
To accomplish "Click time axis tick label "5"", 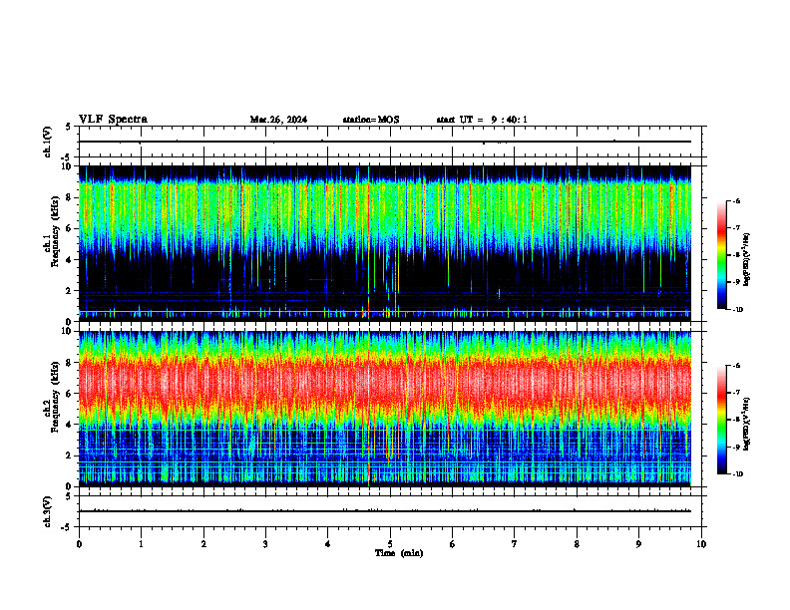I will pyautogui.click(x=390, y=544).
